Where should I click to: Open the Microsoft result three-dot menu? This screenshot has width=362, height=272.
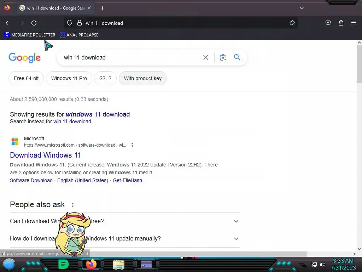[x=132, y=145]
